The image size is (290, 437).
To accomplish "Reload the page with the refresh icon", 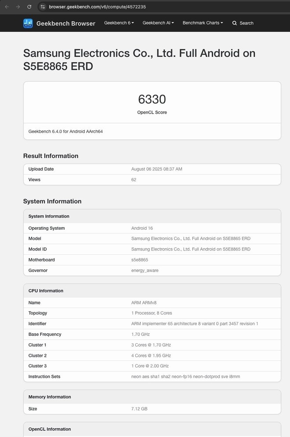I will (x=29, y=7).
